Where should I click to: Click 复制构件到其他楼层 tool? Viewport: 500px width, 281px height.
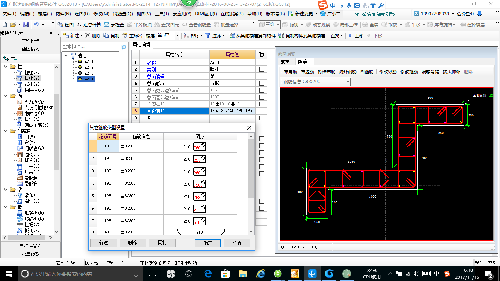(302, 35)
